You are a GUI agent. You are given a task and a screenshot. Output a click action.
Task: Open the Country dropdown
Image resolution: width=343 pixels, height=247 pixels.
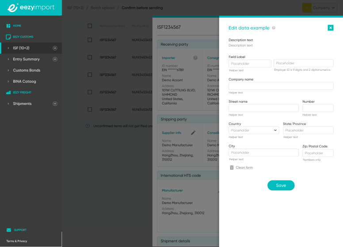point(254,130)
